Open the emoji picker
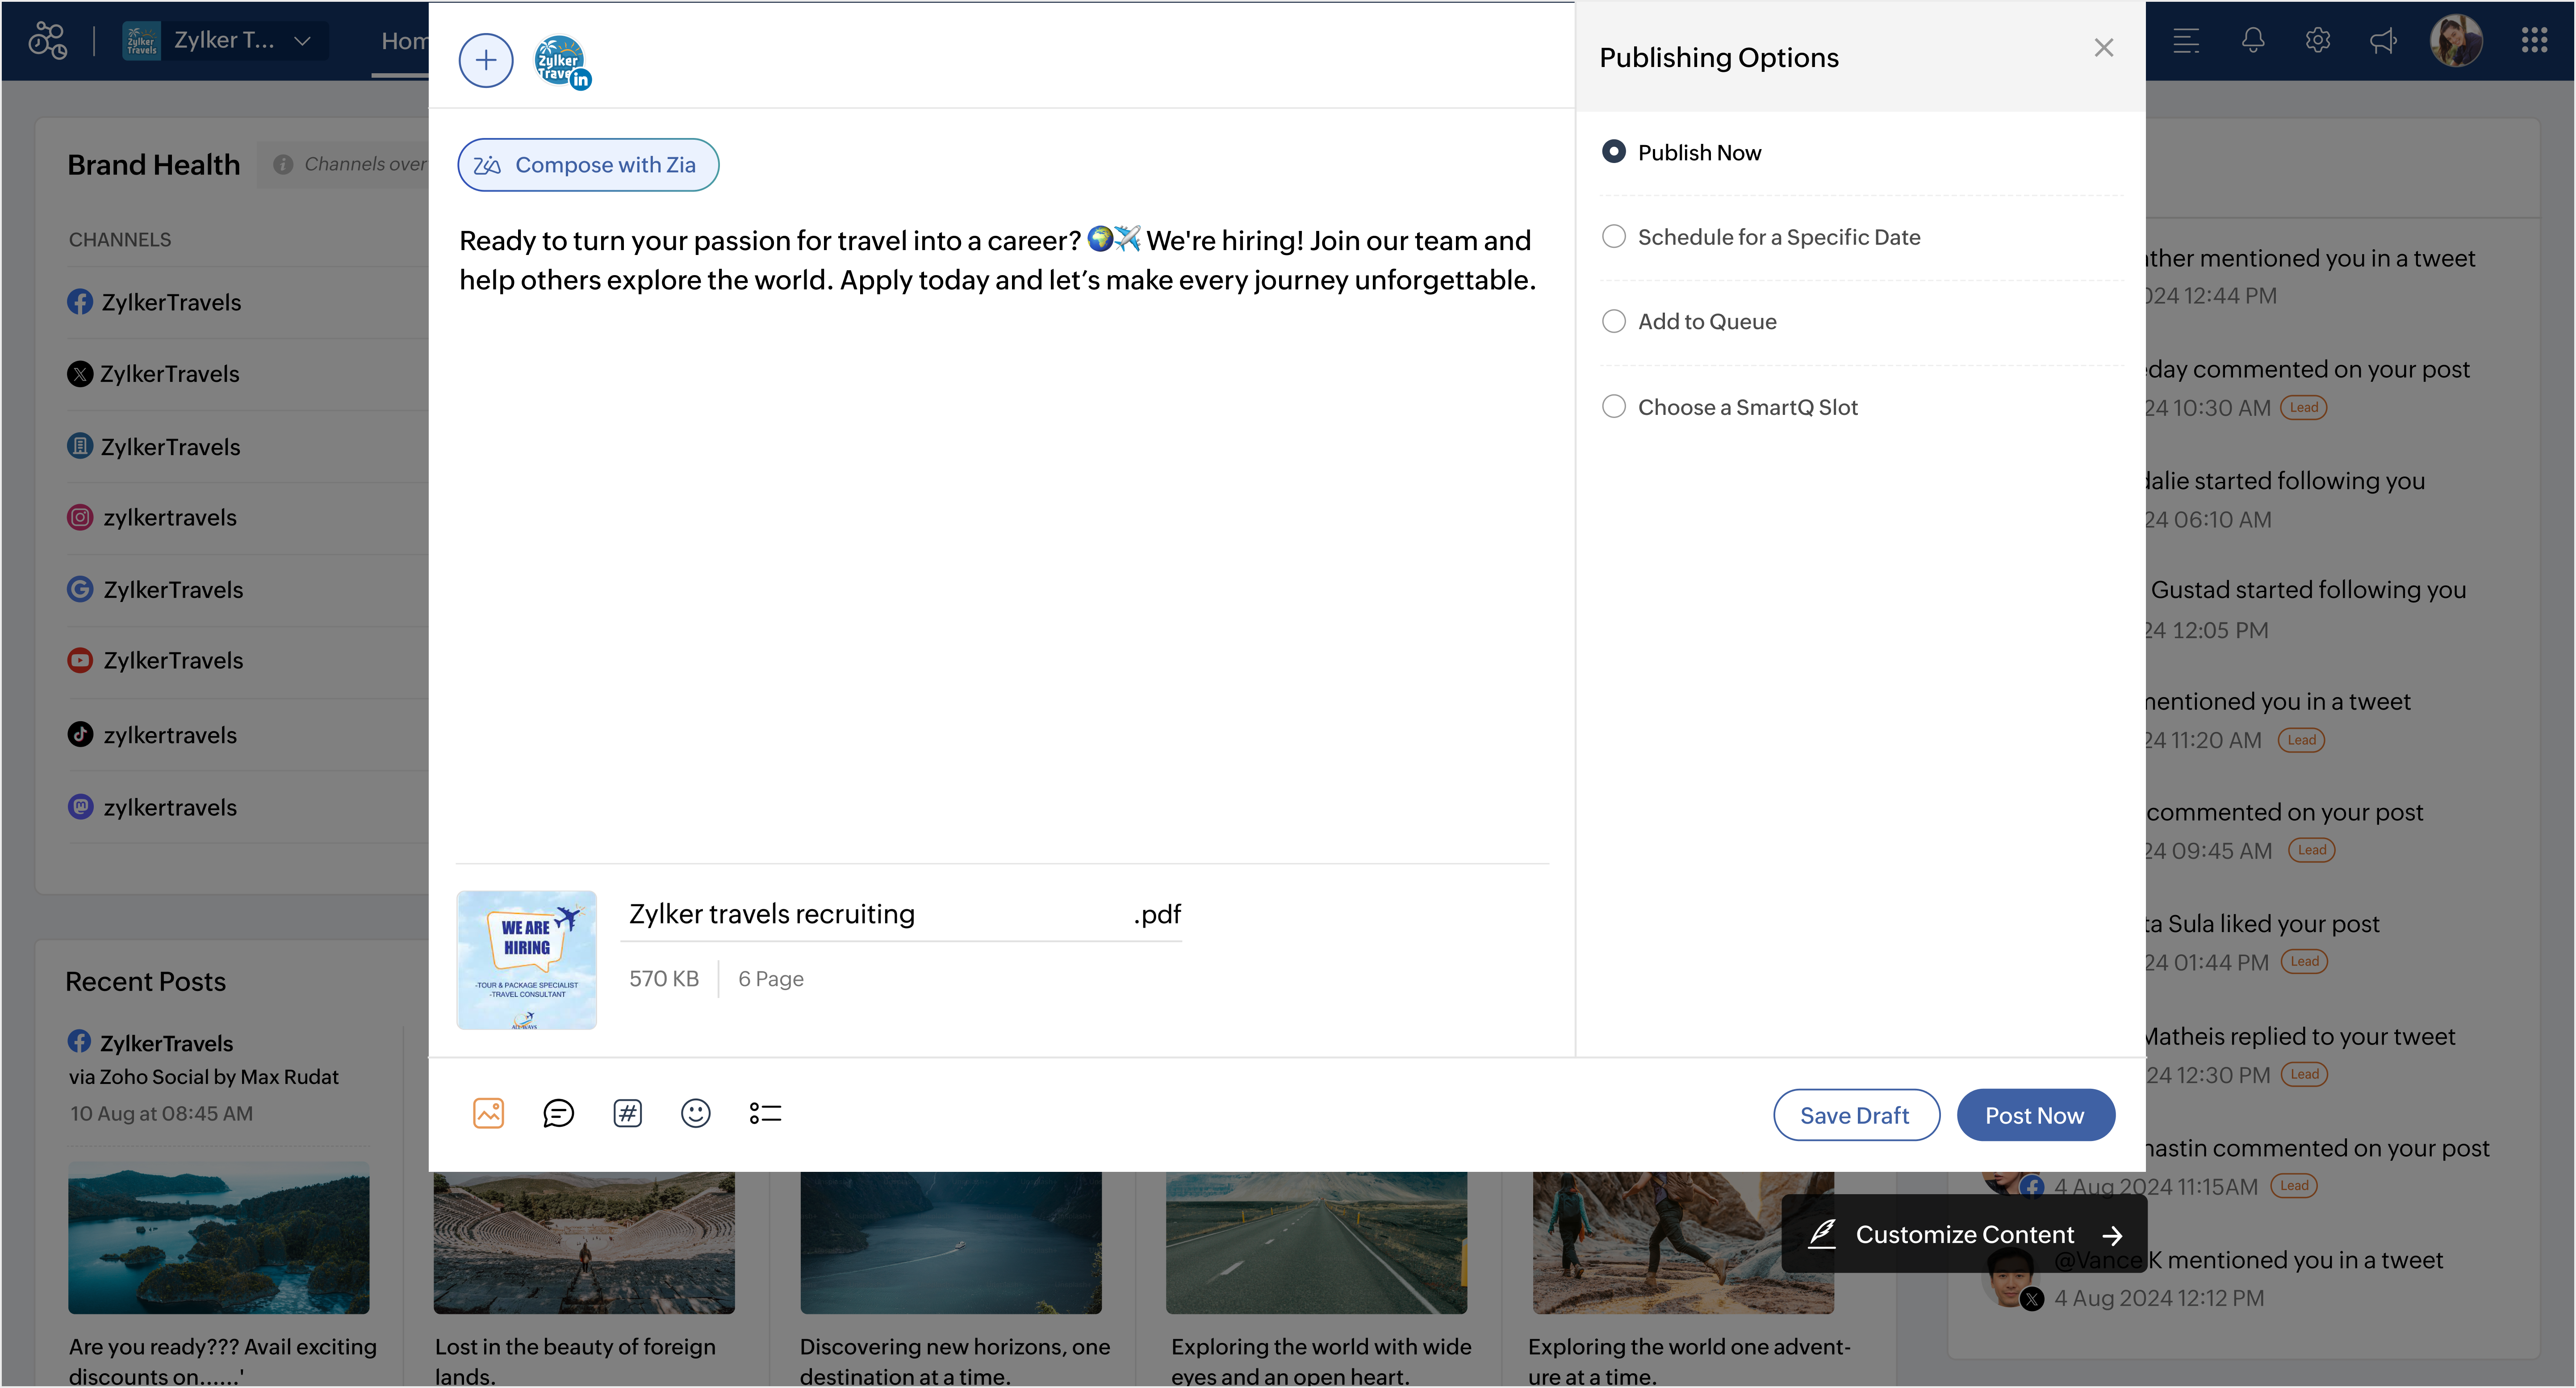The image size is (2576, 1388). (695, 1113)
